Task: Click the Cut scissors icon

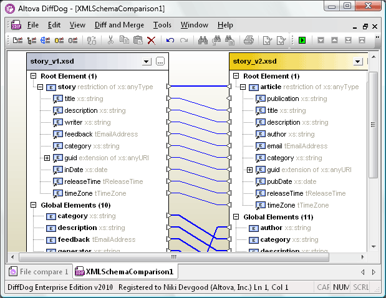Action: [110, 40]
